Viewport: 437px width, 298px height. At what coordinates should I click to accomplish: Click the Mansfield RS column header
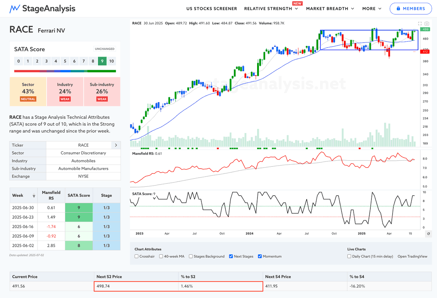pyautogui.click(x=51, y=196)
